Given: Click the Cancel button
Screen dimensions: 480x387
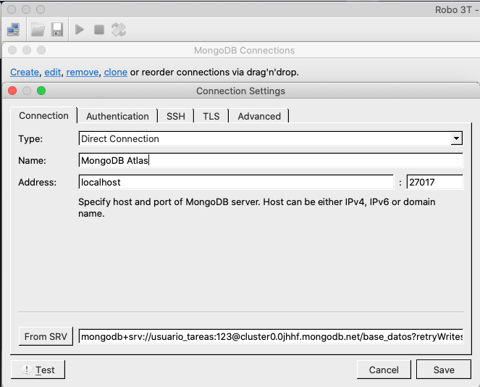Looking at the screenshot, I should click(384, 370).
